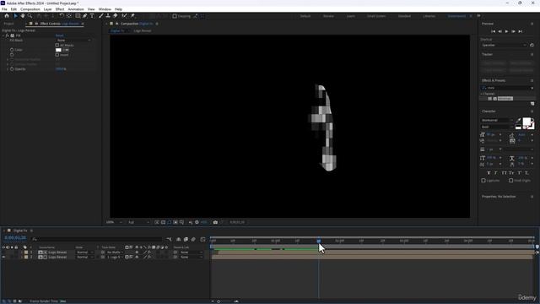Open the Edit menu
This screenshot has width=540, height=304.
13,9
